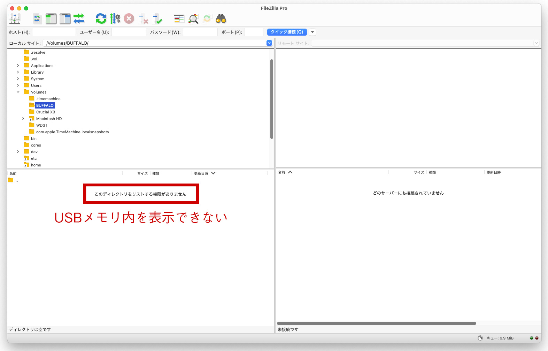Toggle the transfer queue display
This screenshot has width=548, height=351.
coord(79,19)
